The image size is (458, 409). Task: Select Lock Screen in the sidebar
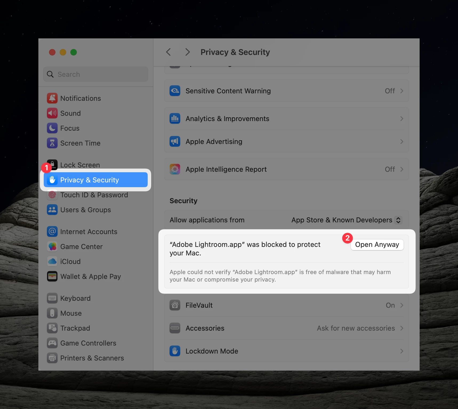(96, 165)
